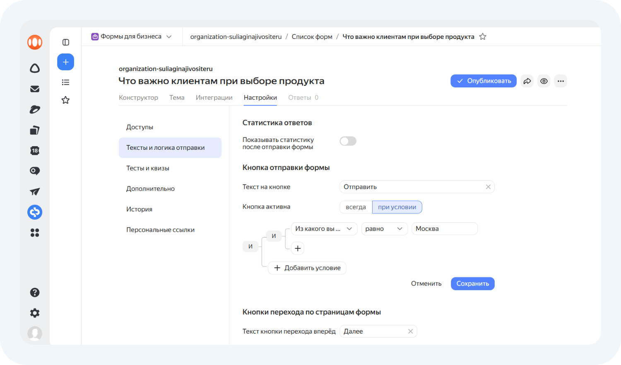Click Опубликовать button
Screen dimensions: 621x365
[484, 81]
